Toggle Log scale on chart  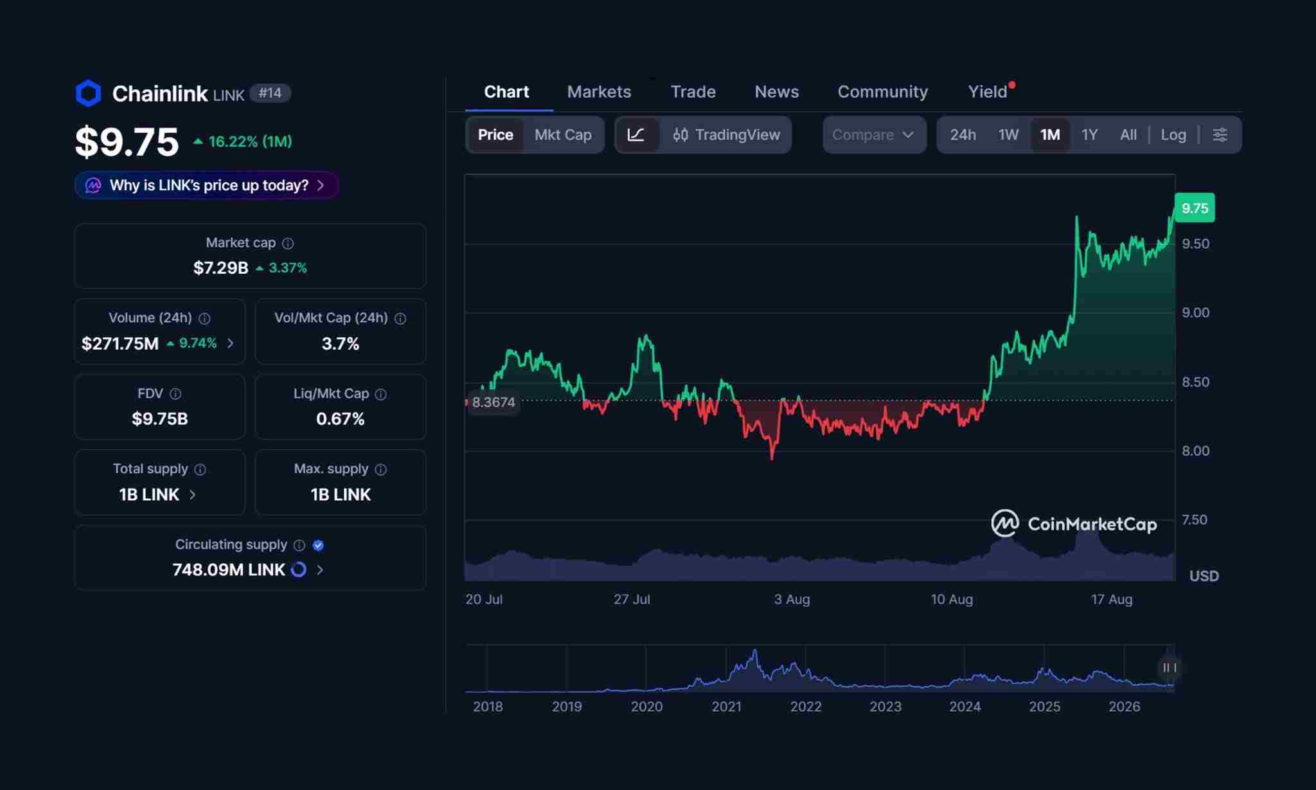[1173, 135]
